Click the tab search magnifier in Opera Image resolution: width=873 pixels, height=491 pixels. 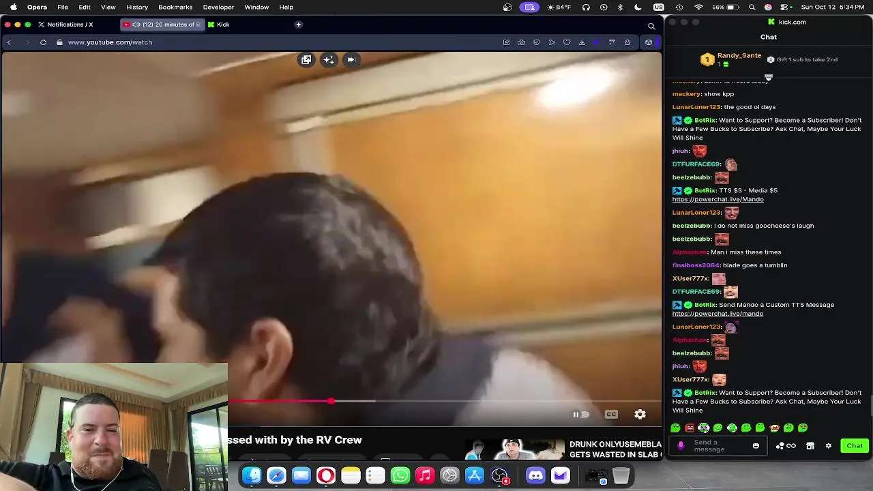(651, 26)
